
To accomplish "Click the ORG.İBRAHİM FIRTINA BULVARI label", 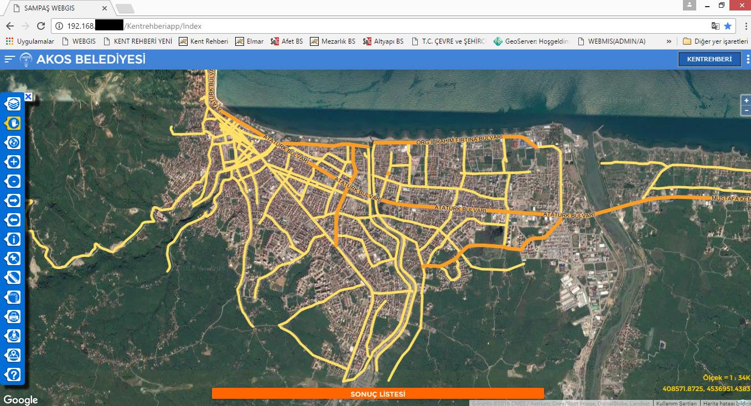I will coord(459,139).
